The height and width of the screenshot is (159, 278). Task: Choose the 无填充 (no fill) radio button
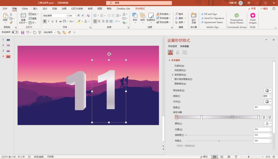[x=173, y=66]
